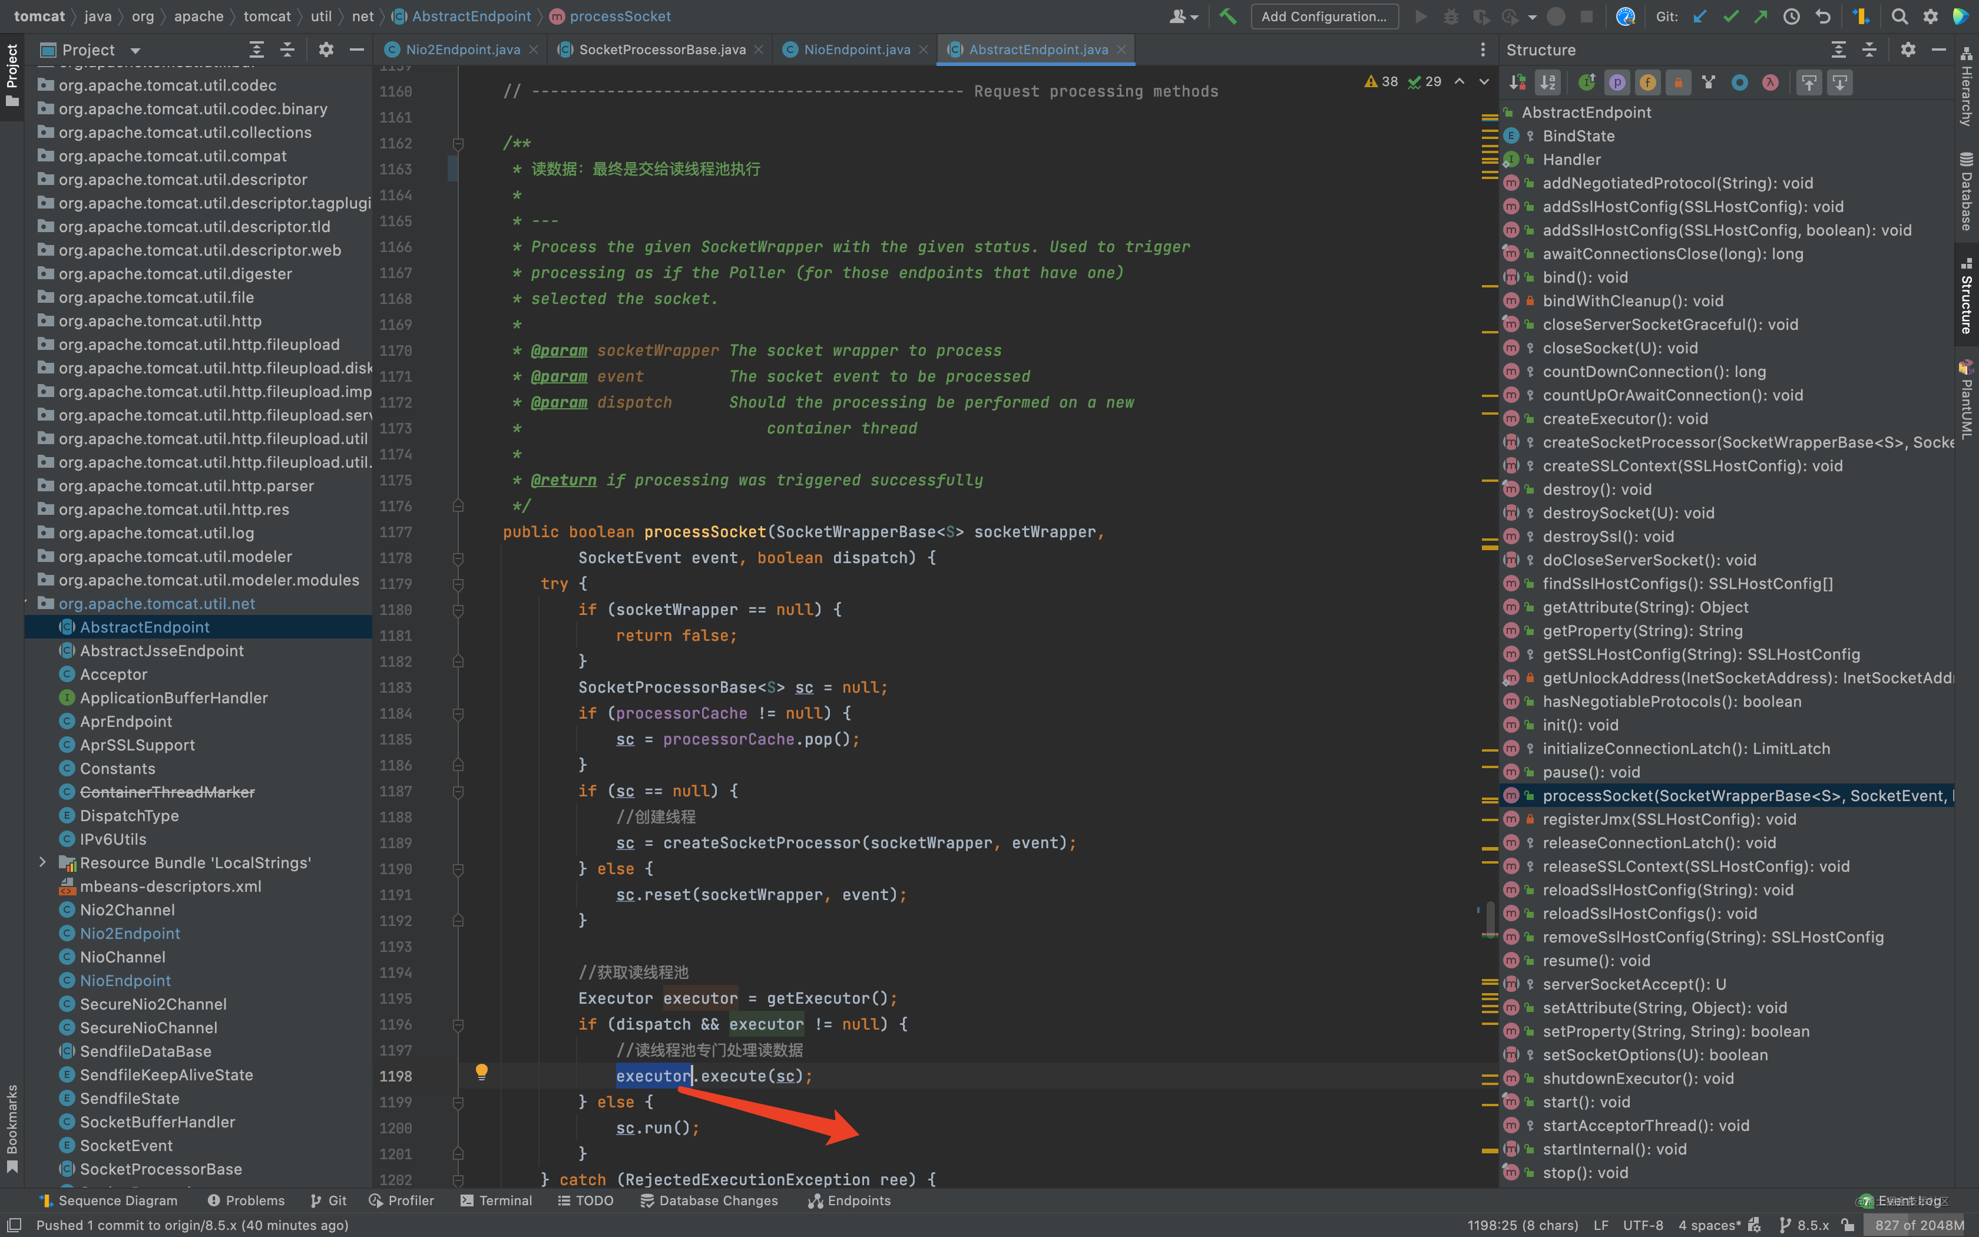This screenshot has height=1237, width=1979.
Task: Click memory indicator 827 of 2048M
Action: (1918, 1225)
